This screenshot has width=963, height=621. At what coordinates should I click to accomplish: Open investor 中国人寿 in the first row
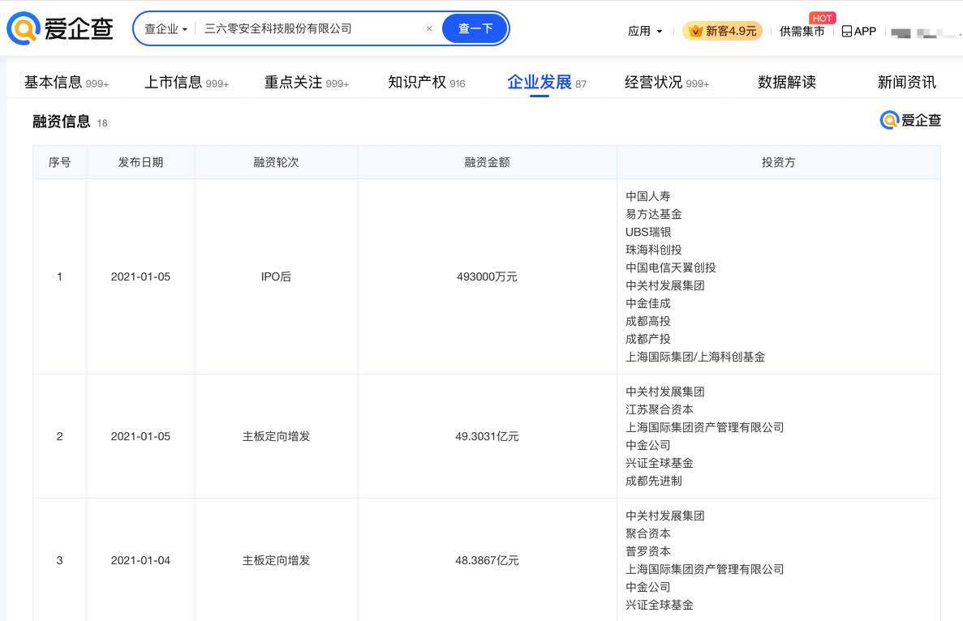click(x=647, y=196)
